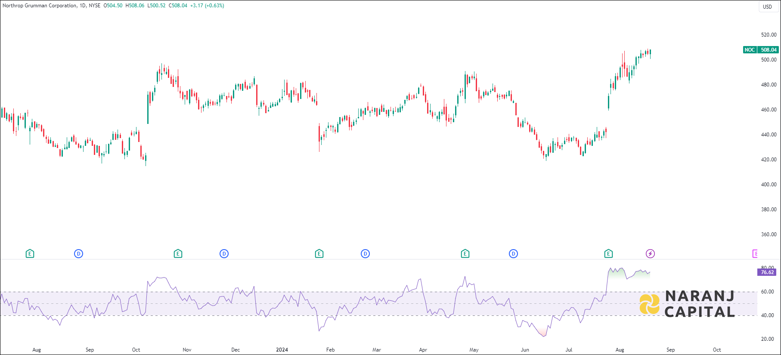View the earnings marker in late July 2024
Screen dimensions: 781x355
coord(608,254)
